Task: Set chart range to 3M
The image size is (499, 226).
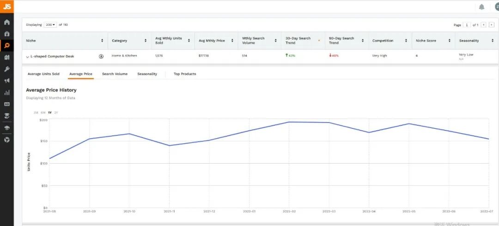Action: [x=36, y=113]
